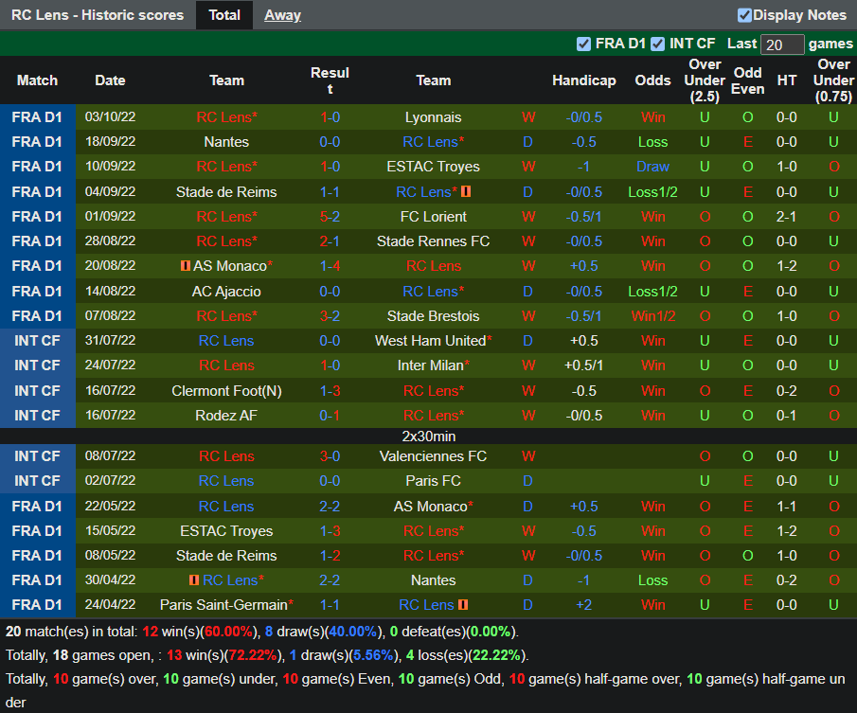The width and height of the screenshot is (857, 713).
Task: Open Paris Saint-Germain team link
Action: point(223,605)
